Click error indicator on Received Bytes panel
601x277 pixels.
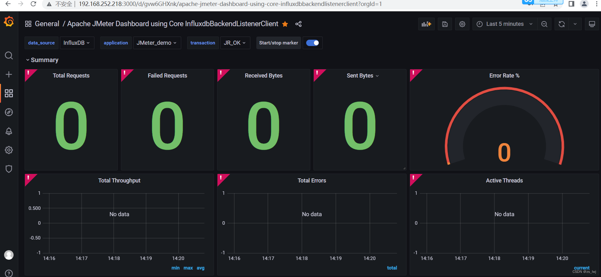(x=221, y=73)
